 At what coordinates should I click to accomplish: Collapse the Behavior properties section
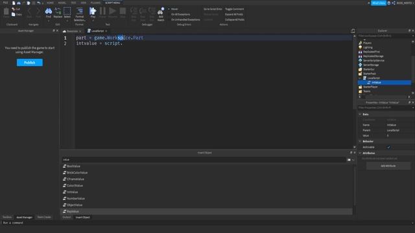pyautogui.click(x=360, y=141)
